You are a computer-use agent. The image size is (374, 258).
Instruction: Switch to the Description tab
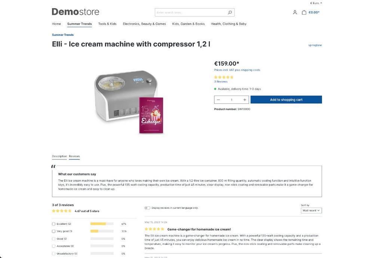59,156
